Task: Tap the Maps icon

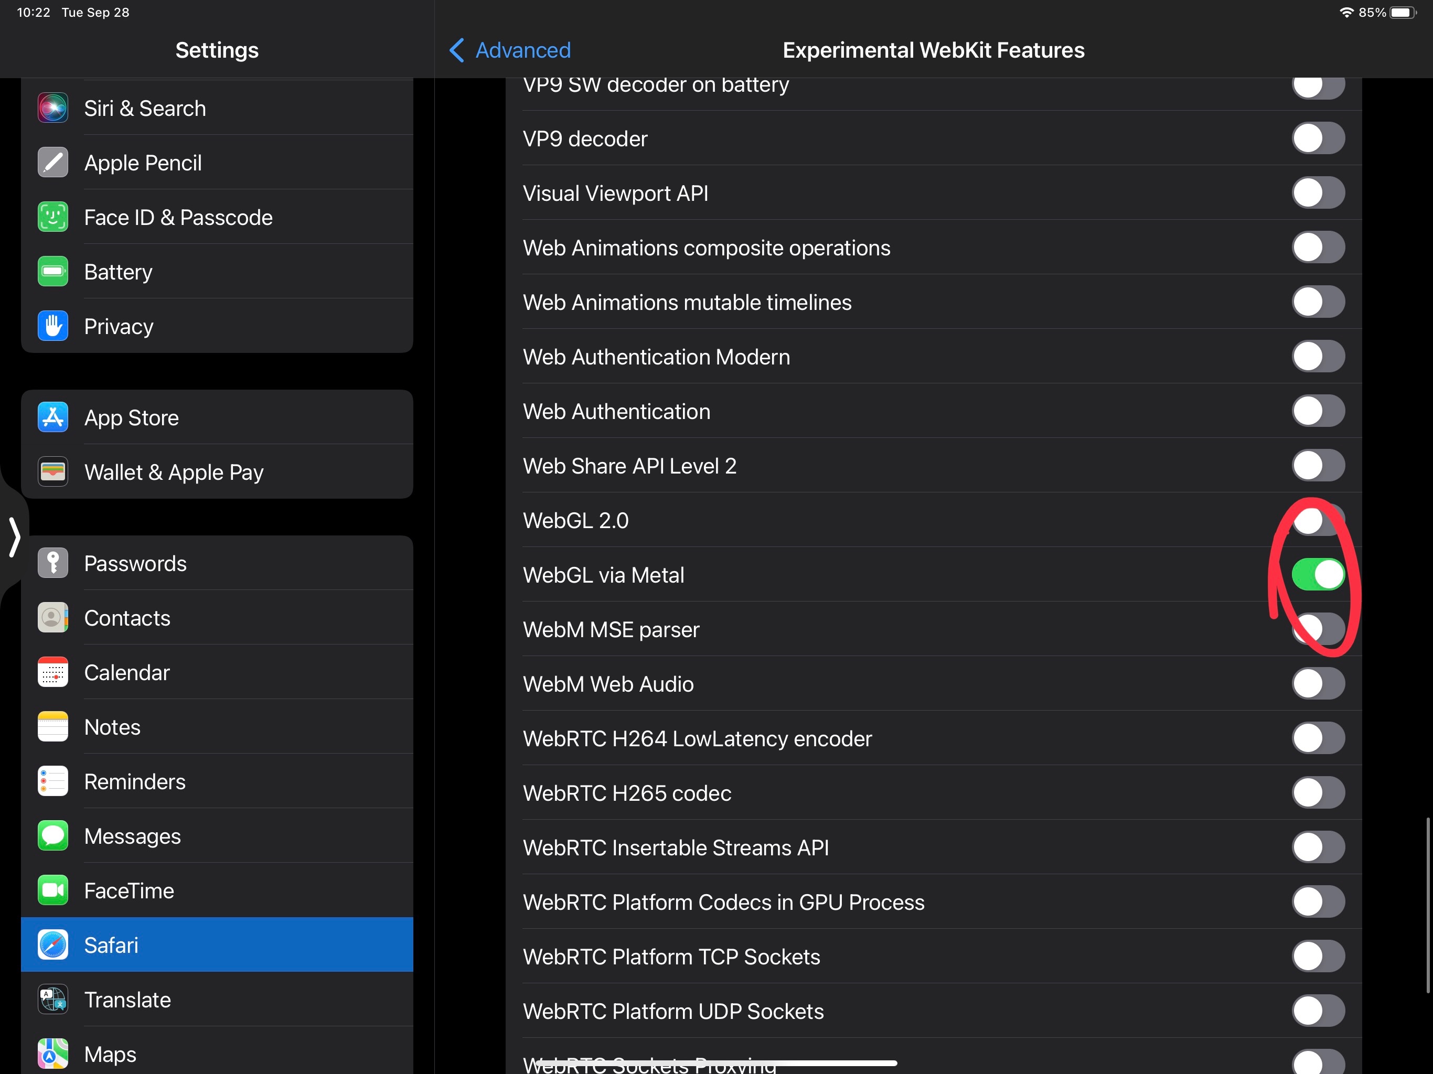Action: click(52, 1054)
